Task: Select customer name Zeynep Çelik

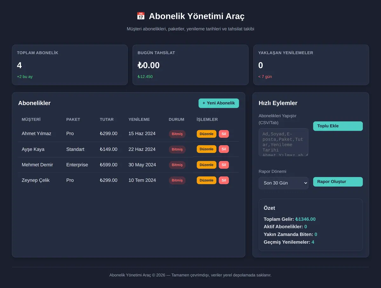Action: [x=36, y=180]
